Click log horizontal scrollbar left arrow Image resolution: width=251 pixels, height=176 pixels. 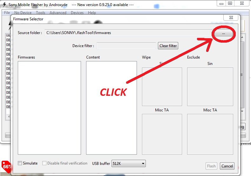[x=9, y=116]
